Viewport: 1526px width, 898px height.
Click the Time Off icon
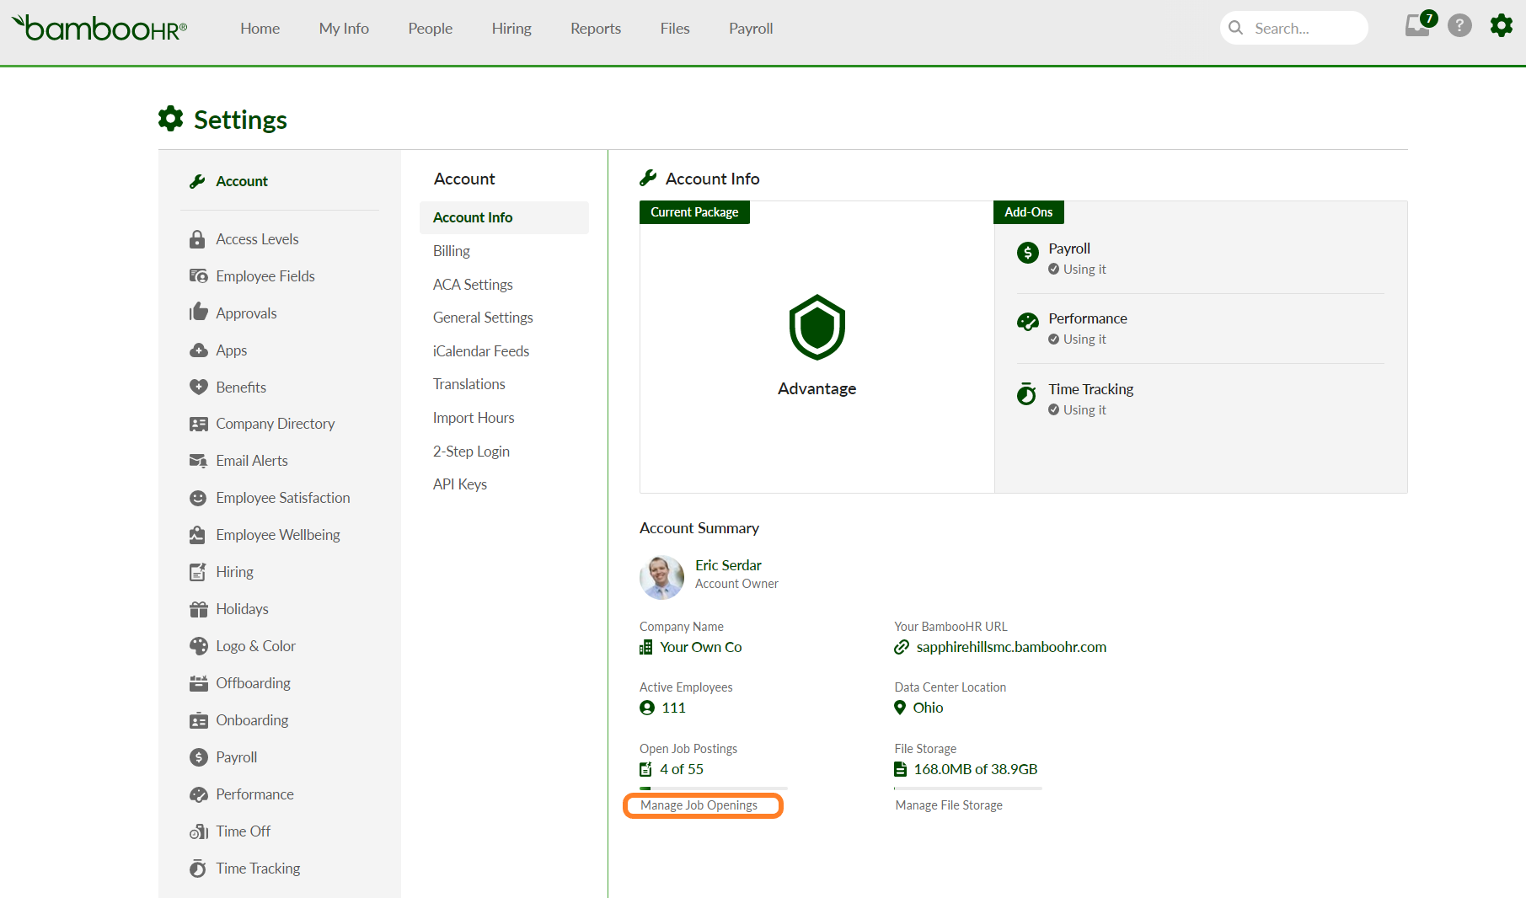pyautogui.click(x=198, y=831)
